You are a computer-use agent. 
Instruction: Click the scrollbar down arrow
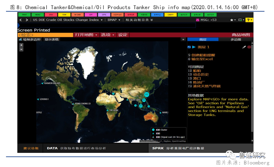(x=252, y=141)
